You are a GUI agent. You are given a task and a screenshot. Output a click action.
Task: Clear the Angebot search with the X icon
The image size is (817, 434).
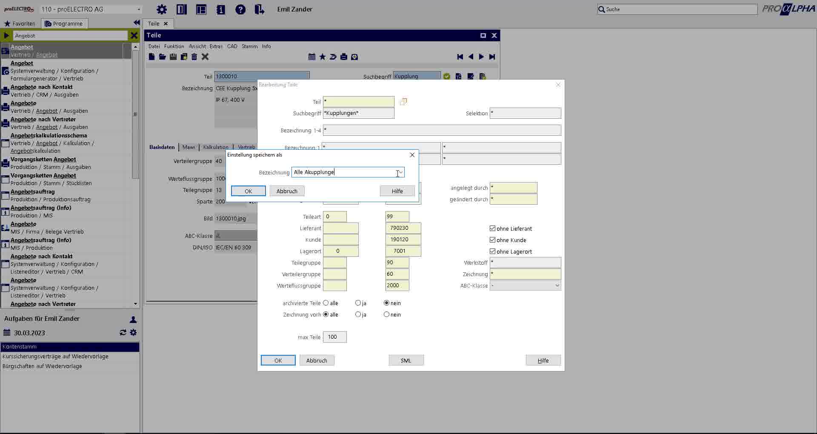134,35
